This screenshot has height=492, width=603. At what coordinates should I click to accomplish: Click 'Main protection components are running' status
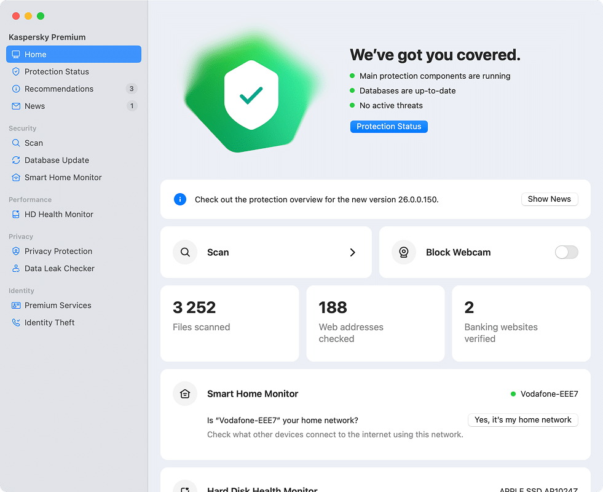(435, 76)
